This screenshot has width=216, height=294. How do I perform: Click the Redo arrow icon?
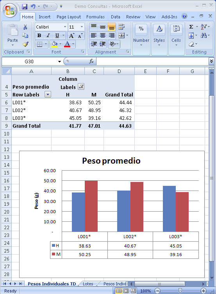click(x=45, y=7)
